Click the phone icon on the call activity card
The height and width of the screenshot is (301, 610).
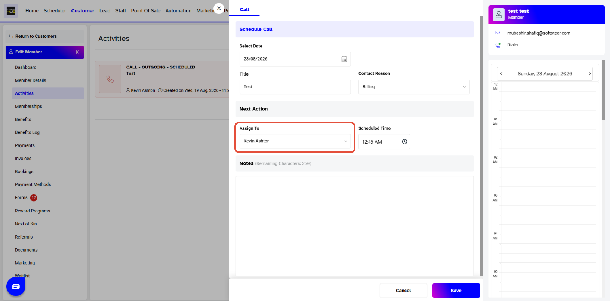110,79
